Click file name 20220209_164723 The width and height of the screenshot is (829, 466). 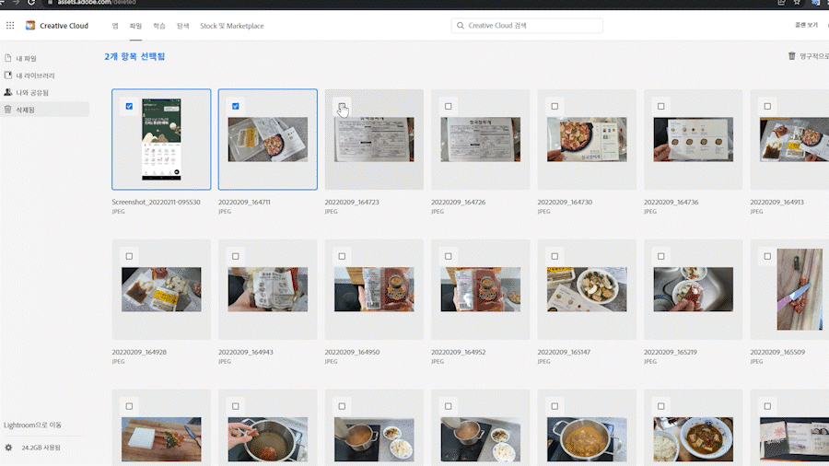[x=352, y=202]
